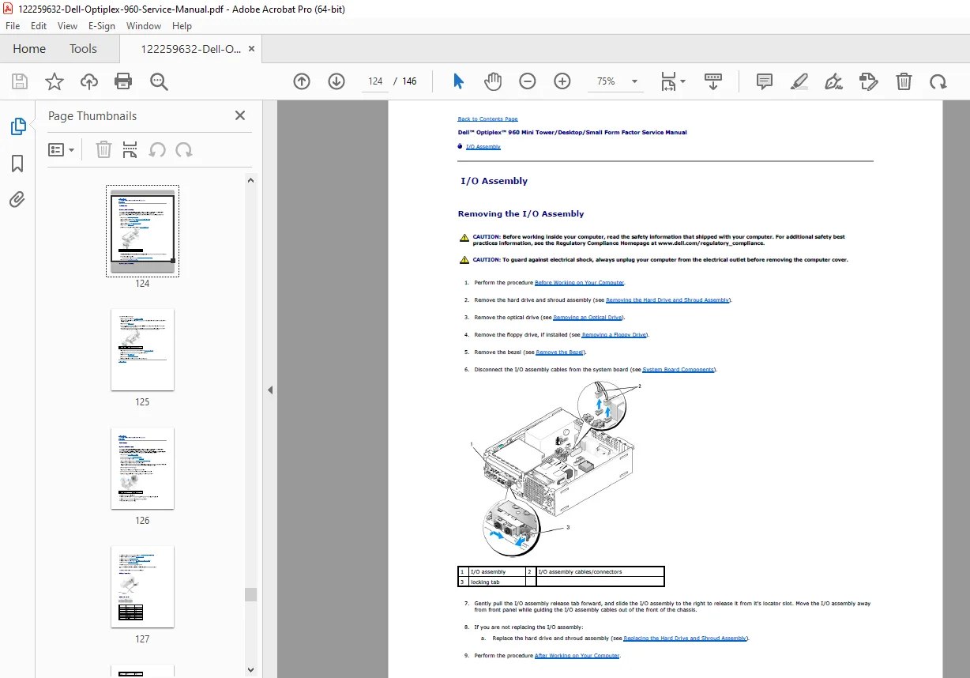Select the Hand pan tool
Image resolution: width=970 pixels, height=678 pixels.
pyautogui.click(x=493, y=81)
